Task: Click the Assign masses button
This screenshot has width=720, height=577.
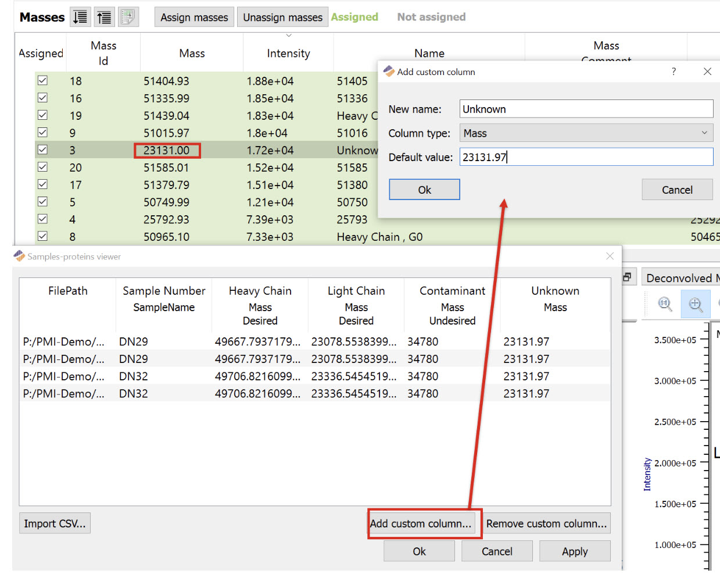Action: [x=194, y=17]
